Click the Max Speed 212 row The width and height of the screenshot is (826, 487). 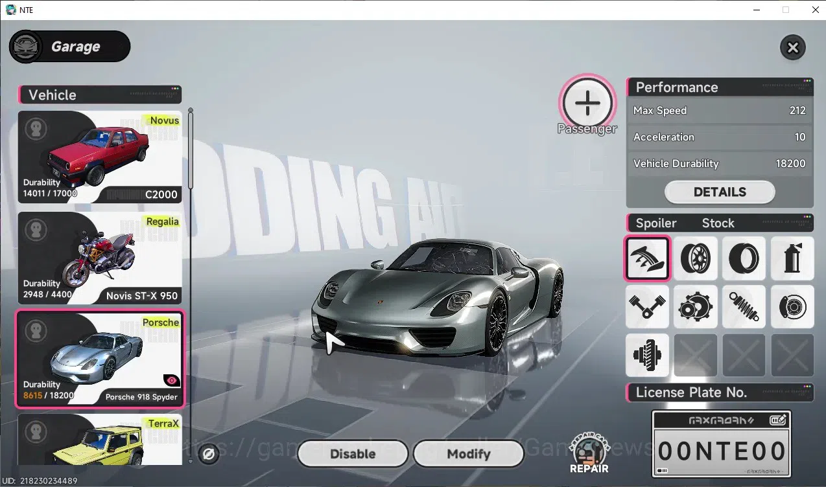pyautogui.click(x=720, y=111)
